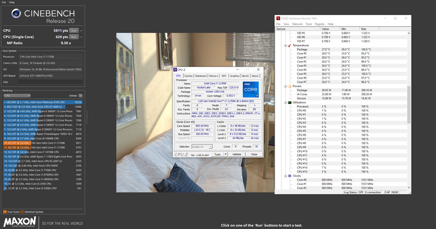Click the Info input field in Your System
The height and width of the screenshot is (229, 436).
click(x=50, y=82)
